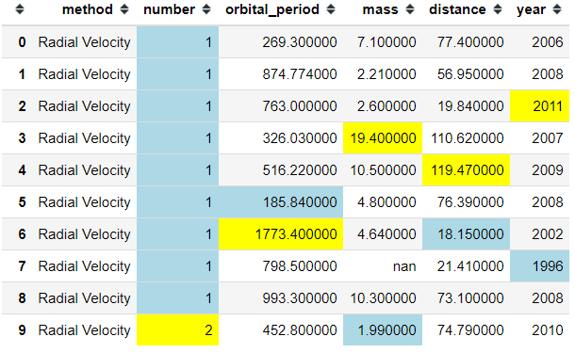Click orbital period 326.030000

tap(300, 138)
